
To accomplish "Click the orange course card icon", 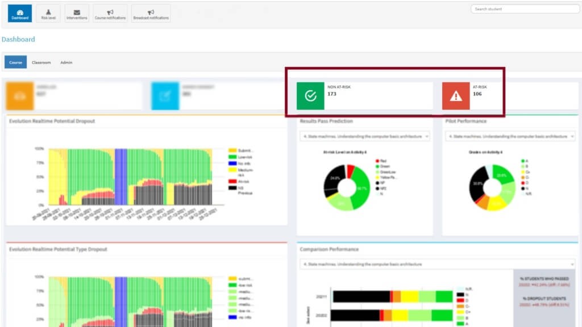I will pyautogui.click(x=21, y=94).
